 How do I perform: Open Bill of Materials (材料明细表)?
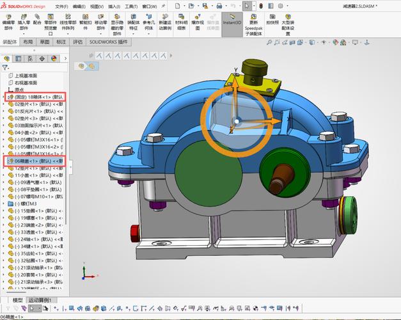[x=182, y=22]
